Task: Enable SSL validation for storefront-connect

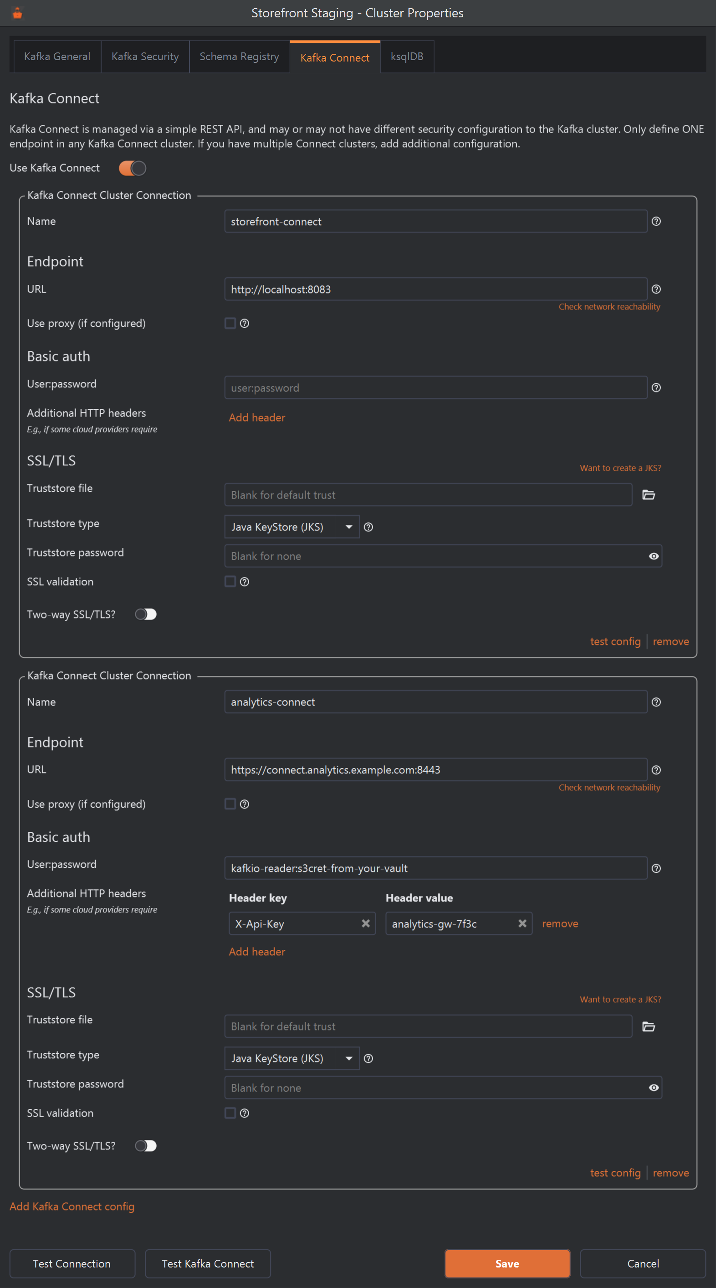Action: (230, 582)
